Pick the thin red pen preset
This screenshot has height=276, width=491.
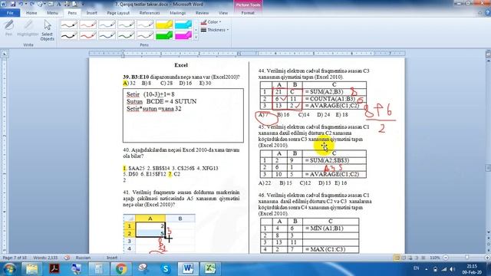(87, 25)
